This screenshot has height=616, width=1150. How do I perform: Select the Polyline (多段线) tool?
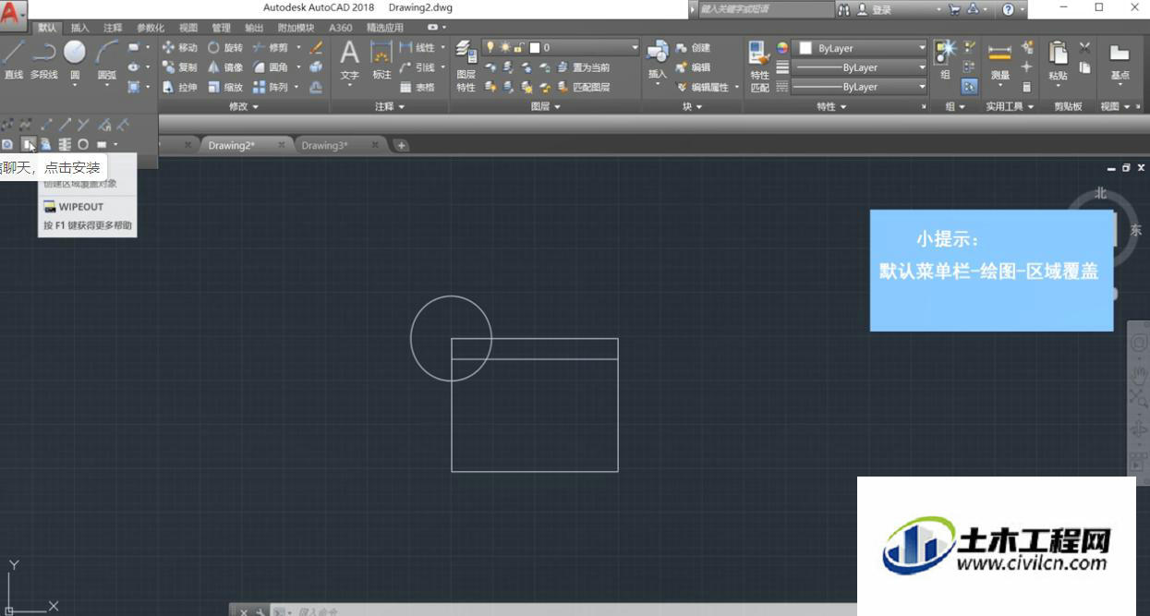click(x=43, y=60)
